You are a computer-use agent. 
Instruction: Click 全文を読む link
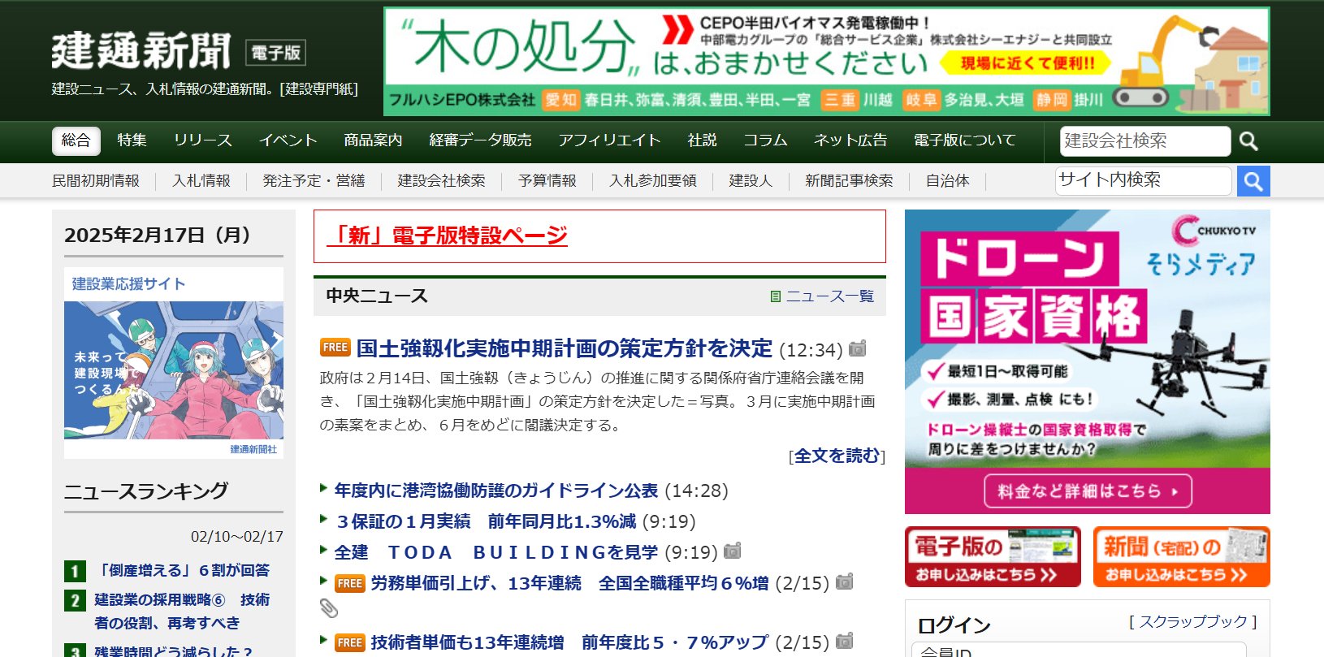coord(837,456)
